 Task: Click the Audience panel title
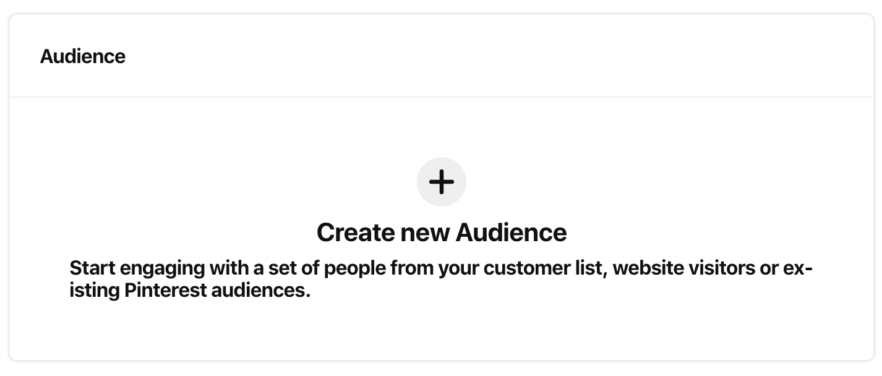[83, 56]
